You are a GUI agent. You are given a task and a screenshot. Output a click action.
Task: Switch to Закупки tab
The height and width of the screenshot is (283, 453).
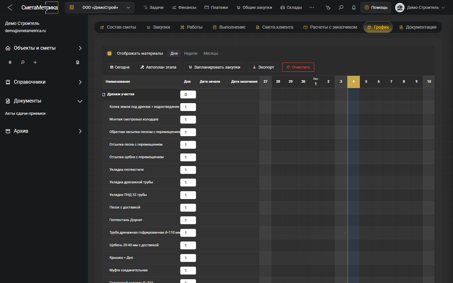click(158, 27)
